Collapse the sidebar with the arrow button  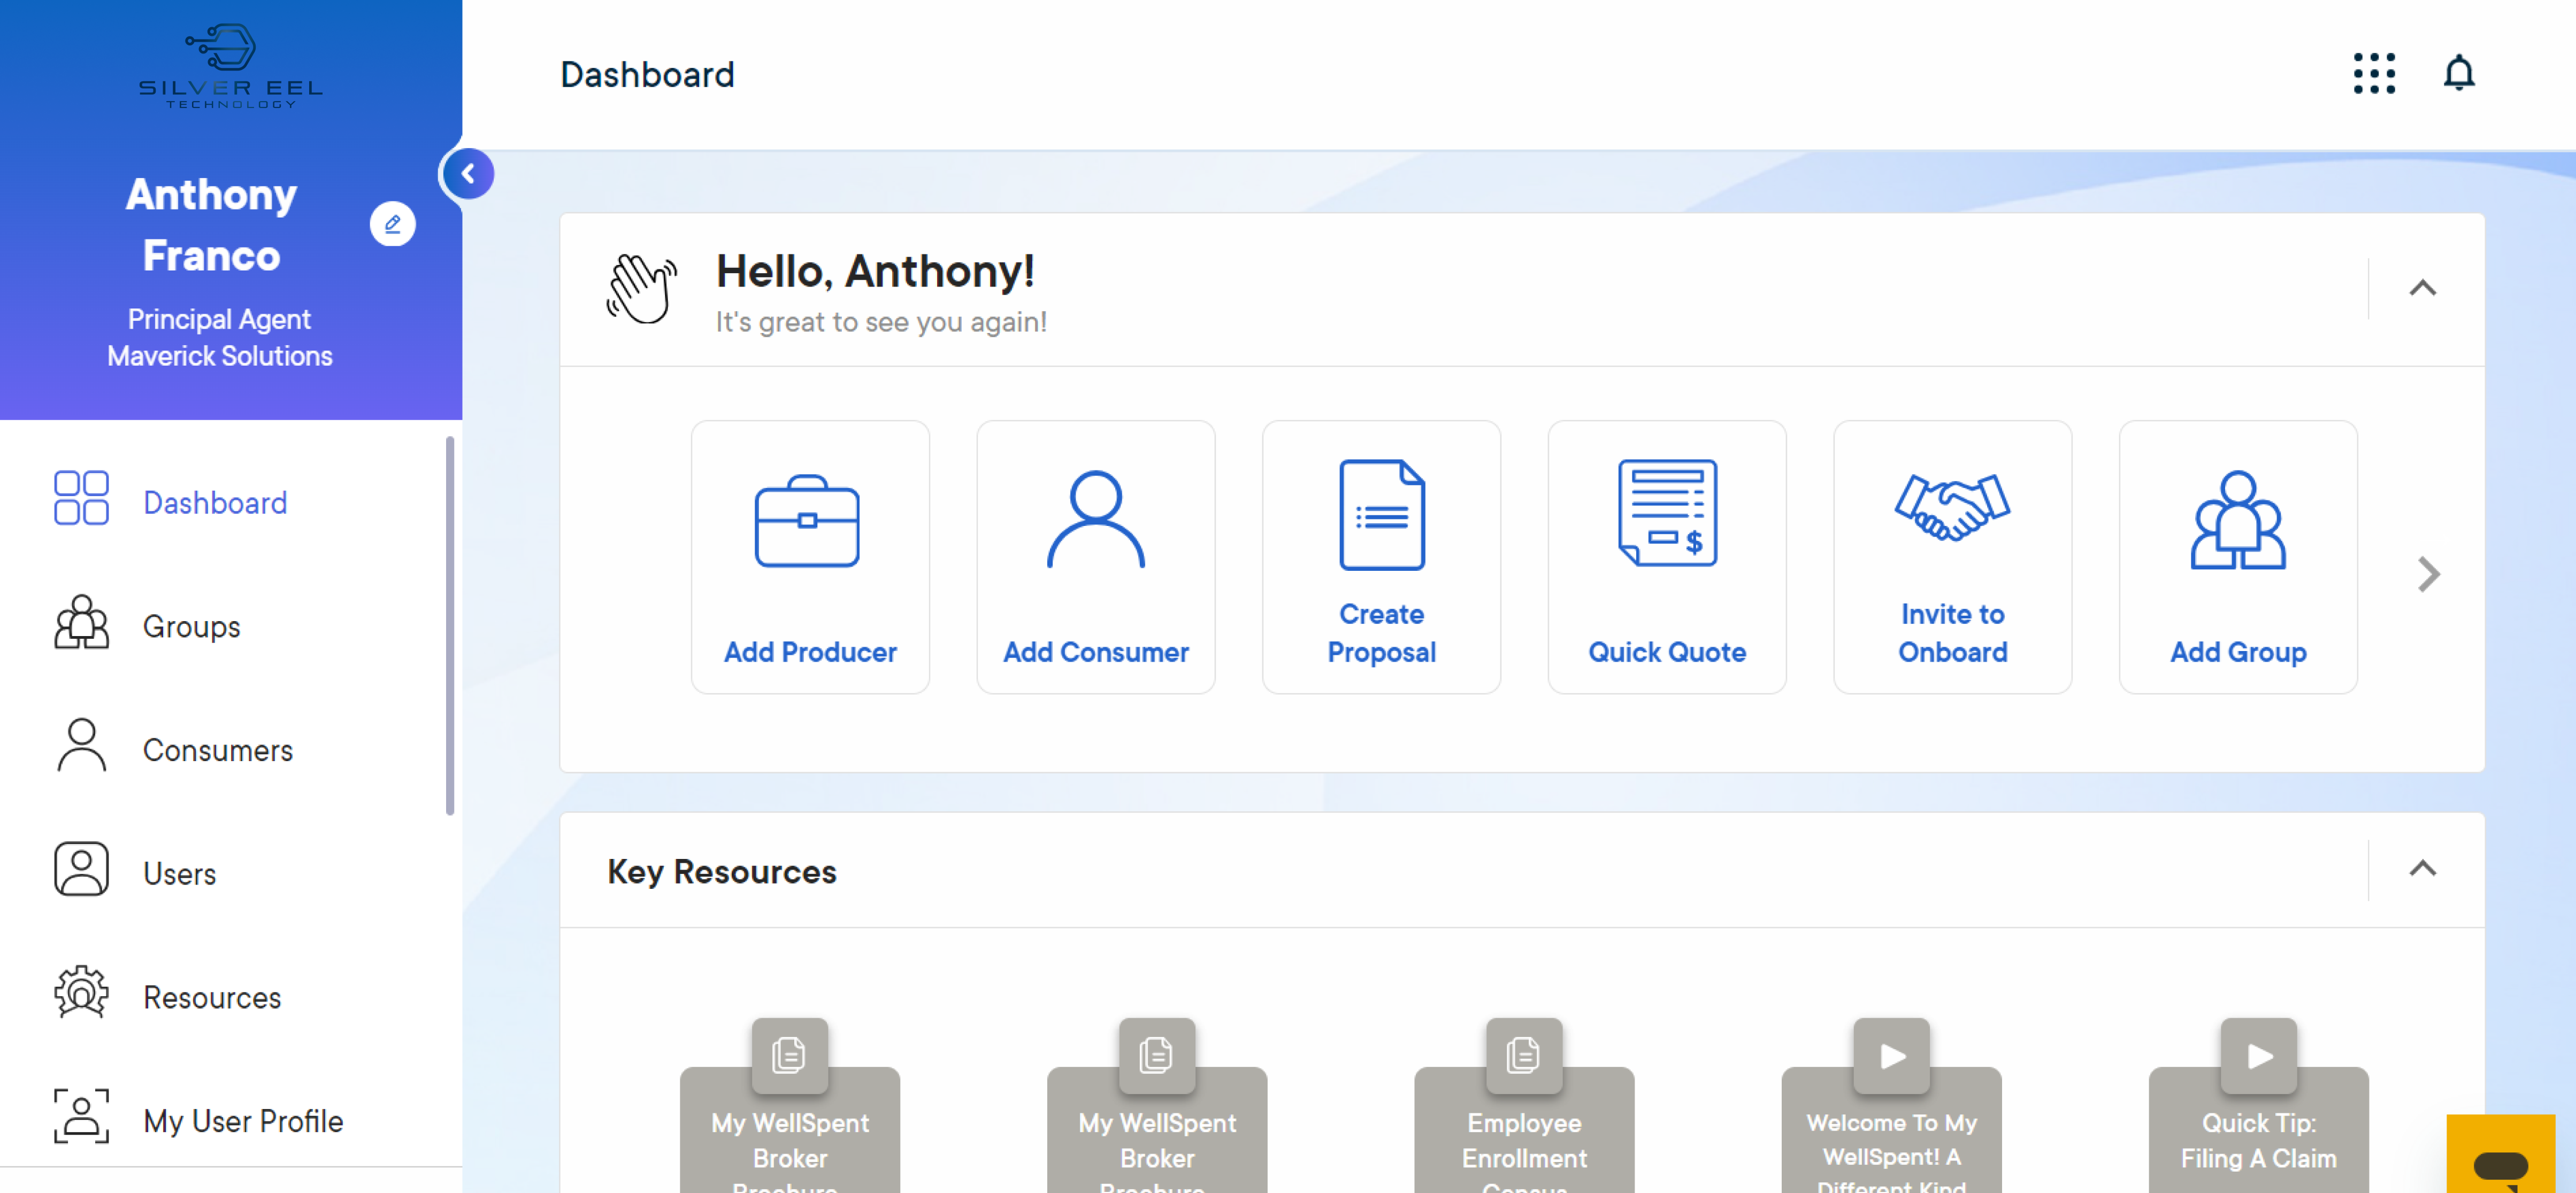468,174
